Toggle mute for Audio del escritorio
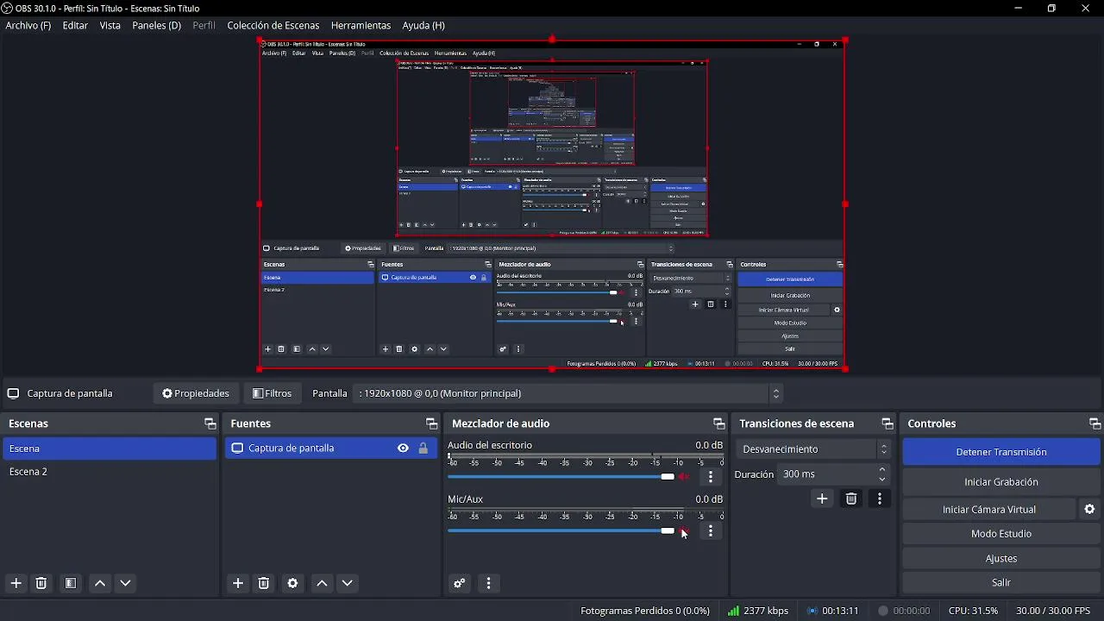Image resolution: width=1104 pixels, height=621 pixels. tap(685, 477)
